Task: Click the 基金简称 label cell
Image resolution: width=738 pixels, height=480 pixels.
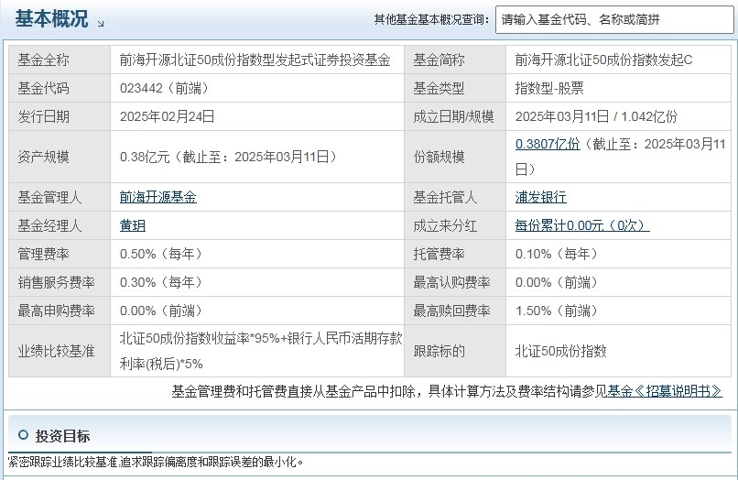Action: coord(455,60)
